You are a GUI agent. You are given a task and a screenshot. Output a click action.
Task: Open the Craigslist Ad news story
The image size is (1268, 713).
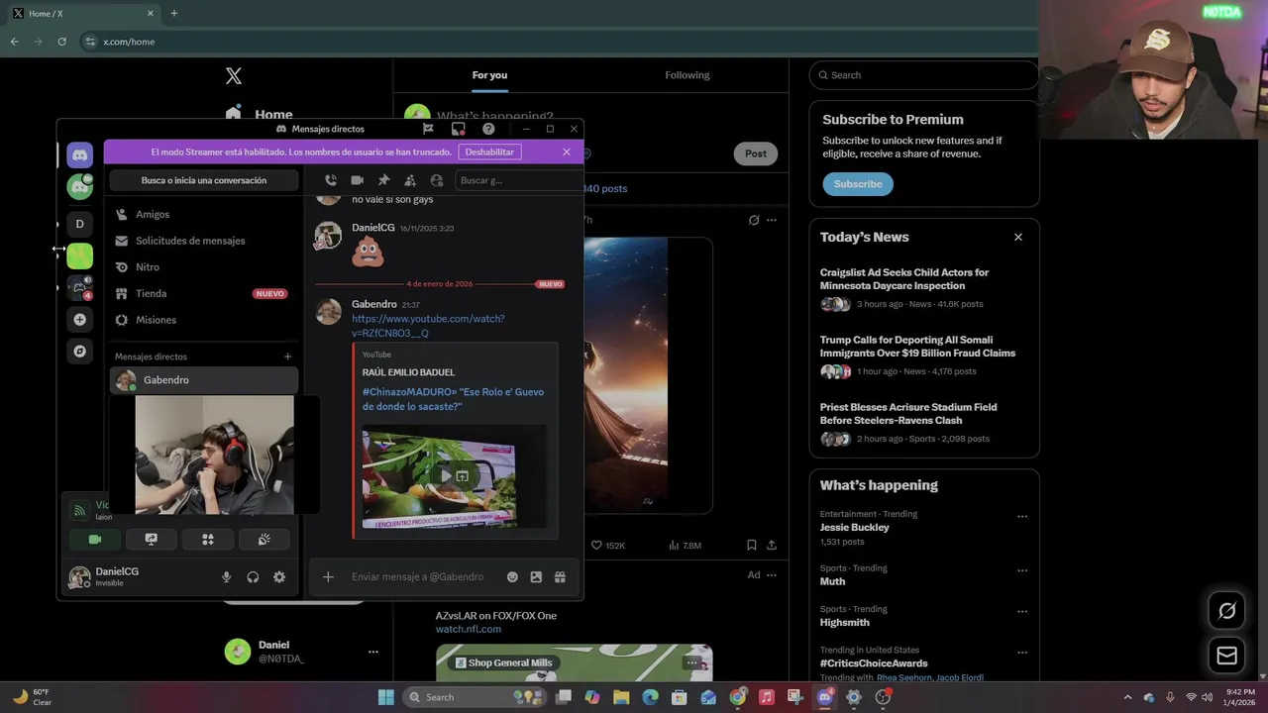point(923,288)
